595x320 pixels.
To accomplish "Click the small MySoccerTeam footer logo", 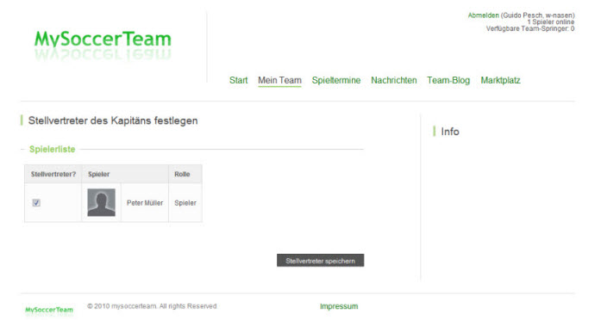I will coord(49,311).
